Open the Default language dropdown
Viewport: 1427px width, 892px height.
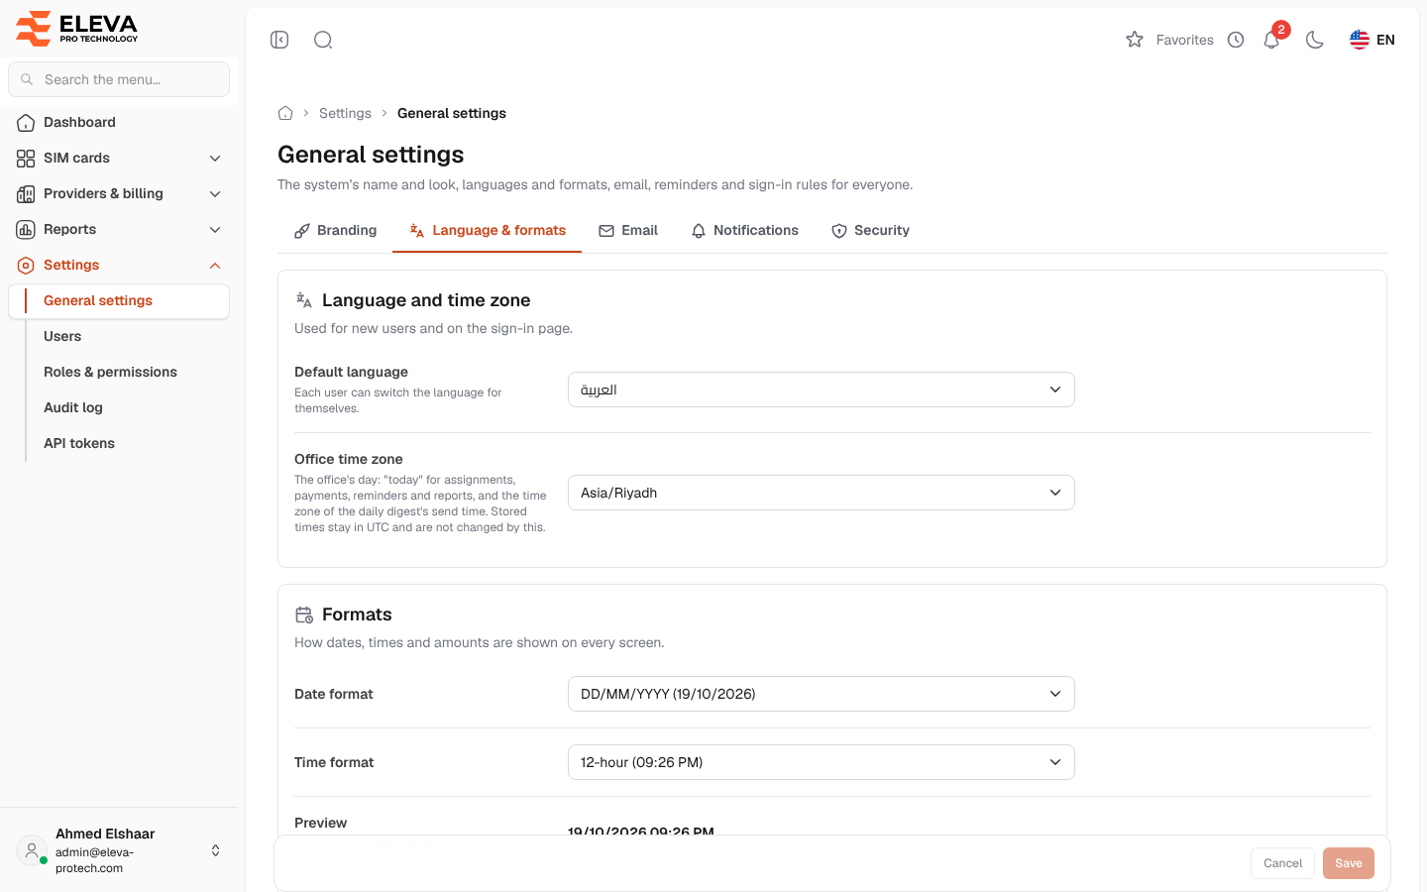coord(821,390)
